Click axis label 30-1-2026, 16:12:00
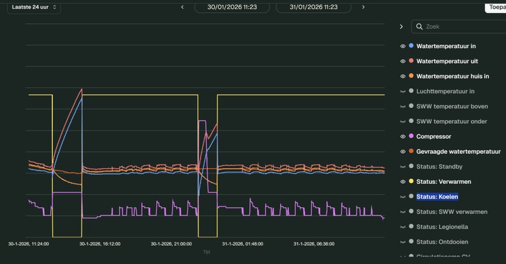 [x=100, y=244]
